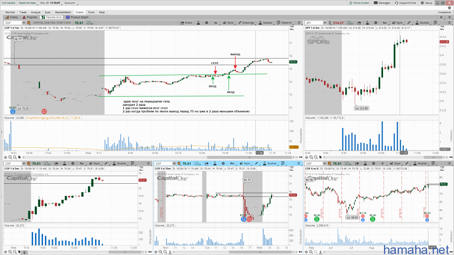The height and width of the screenshot is (255, 454).
Task: Go to Home Screen
Action: pyautogui.click(x=359, y=3)
